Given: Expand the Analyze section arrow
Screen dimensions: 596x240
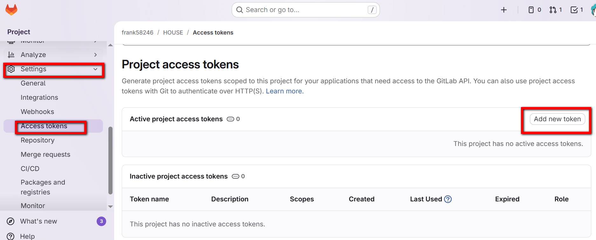Looking at the screenshot, I should pos(95,55).
